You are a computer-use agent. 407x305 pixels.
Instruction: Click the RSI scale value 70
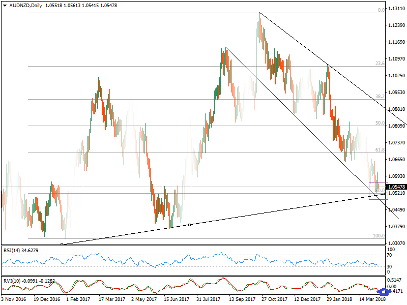pyautogui.click(x=389, y=255)
